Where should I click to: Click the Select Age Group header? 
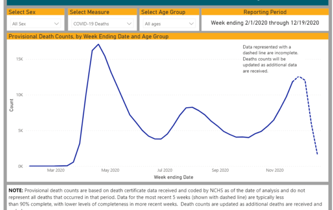click(163, 12)
